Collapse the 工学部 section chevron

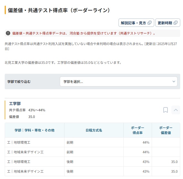[176, 110]
